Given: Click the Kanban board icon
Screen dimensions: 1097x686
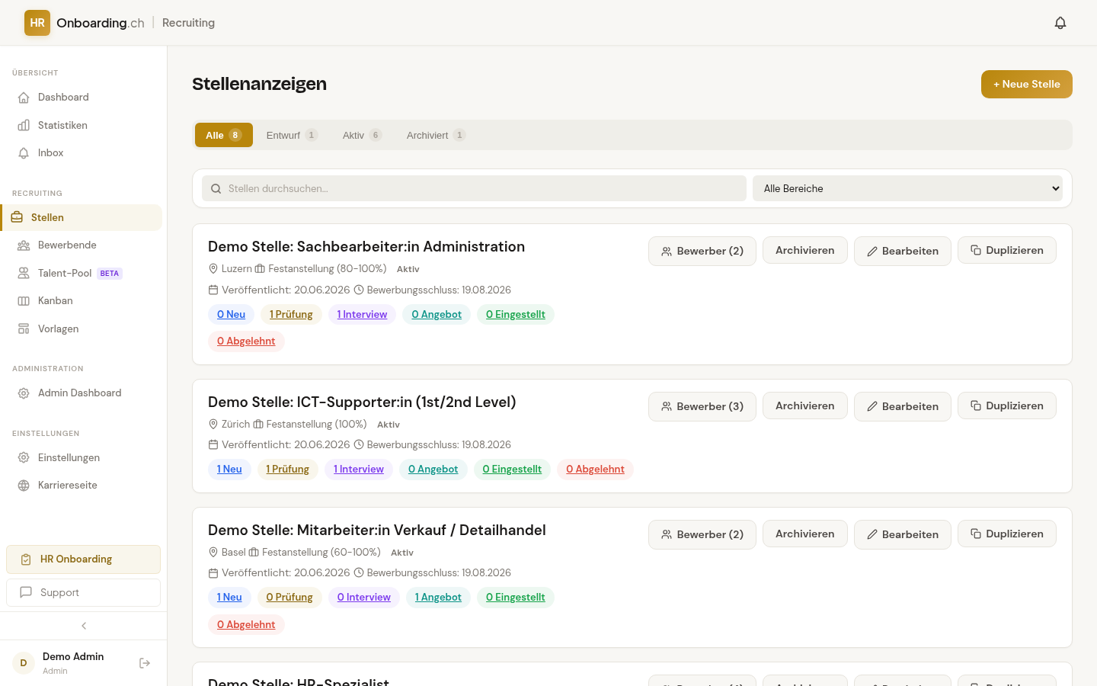Looking at the screenshot, I should (x=24, y=301).
